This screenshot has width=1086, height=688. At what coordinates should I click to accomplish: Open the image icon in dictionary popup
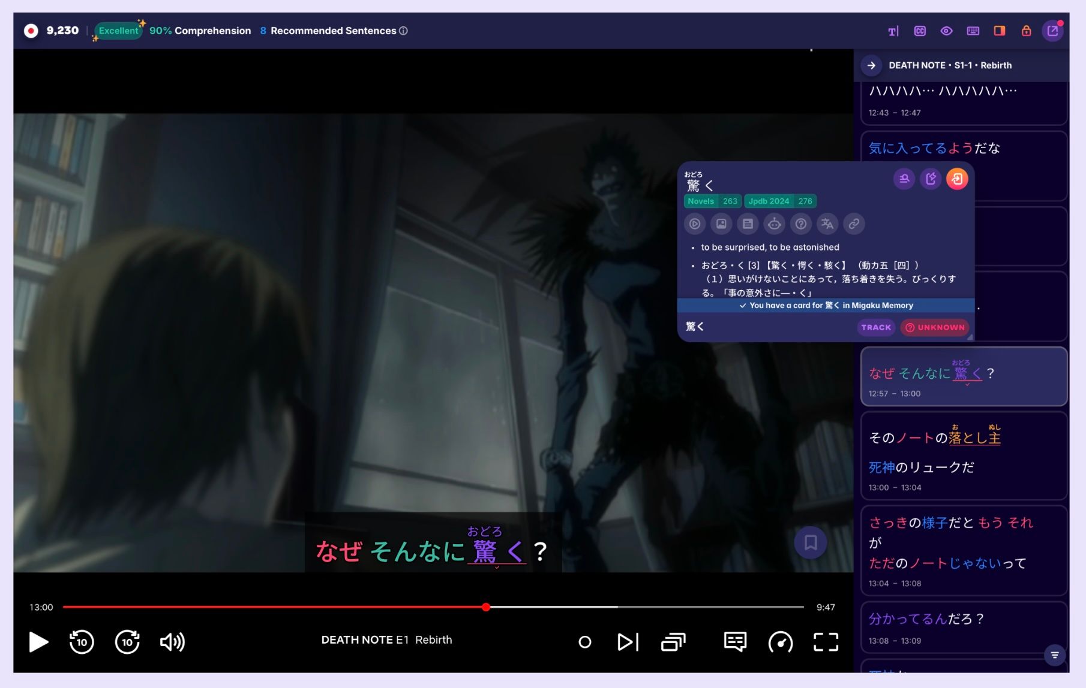coord(721,224)
